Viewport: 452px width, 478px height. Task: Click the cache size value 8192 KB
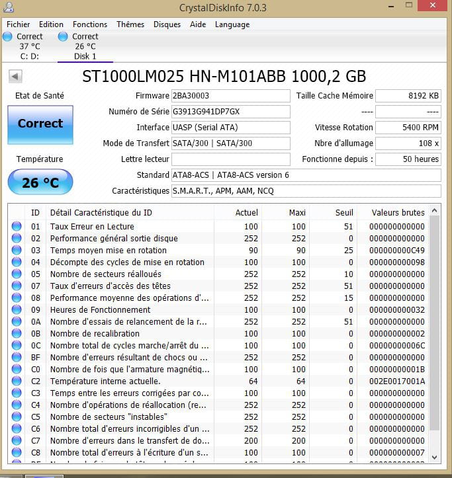tap(408, 96)
